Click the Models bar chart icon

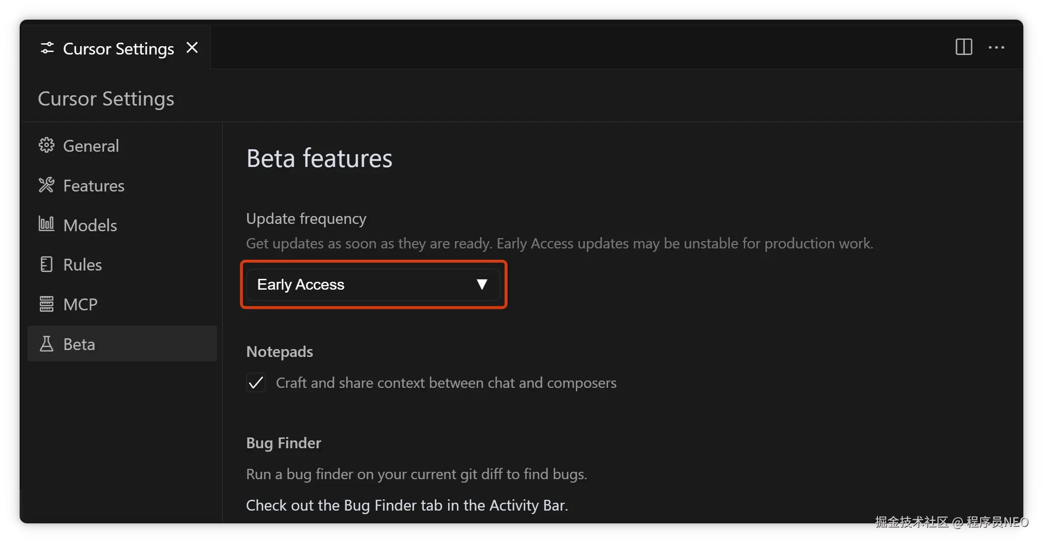pos(47,224)
